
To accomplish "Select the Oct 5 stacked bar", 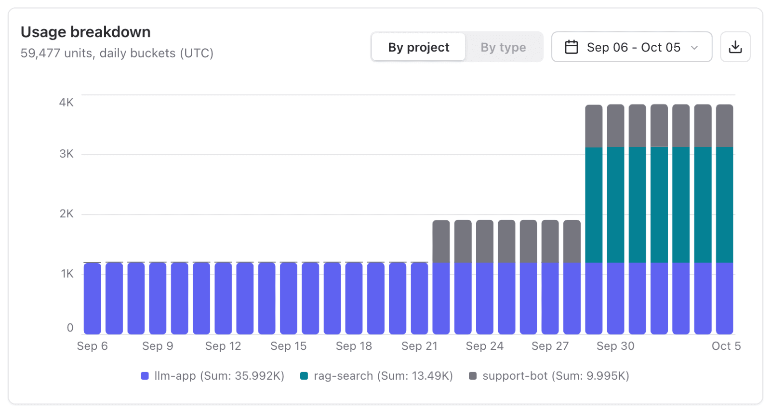I will click(724, 219).
